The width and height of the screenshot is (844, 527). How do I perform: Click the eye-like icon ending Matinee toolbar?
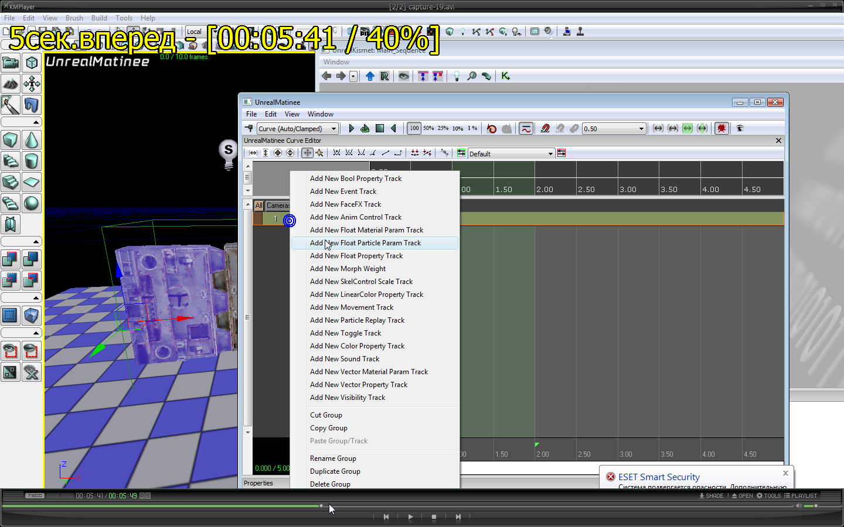740,128
